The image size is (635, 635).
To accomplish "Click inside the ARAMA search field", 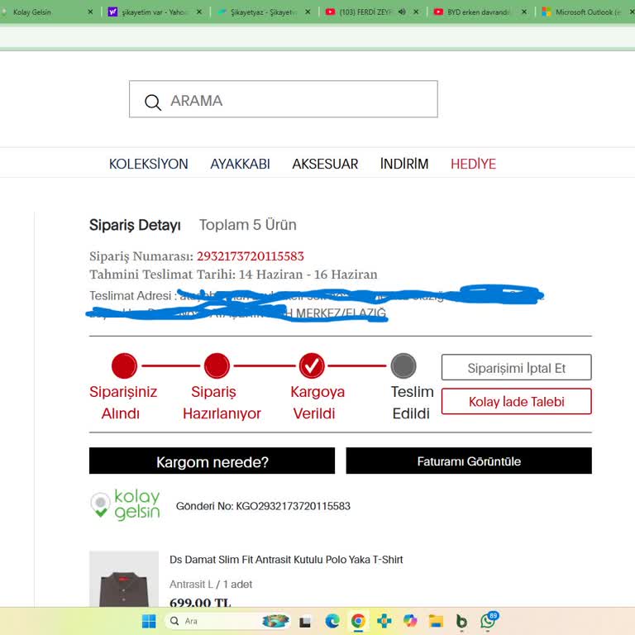I will [283, 99].
